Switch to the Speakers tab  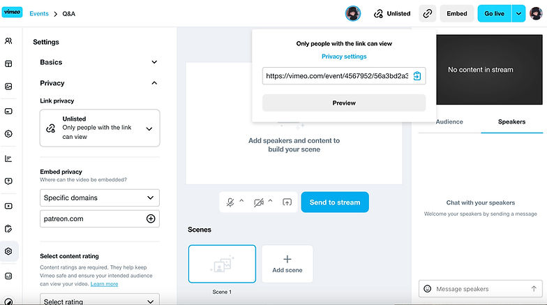(x=511, y=121)
